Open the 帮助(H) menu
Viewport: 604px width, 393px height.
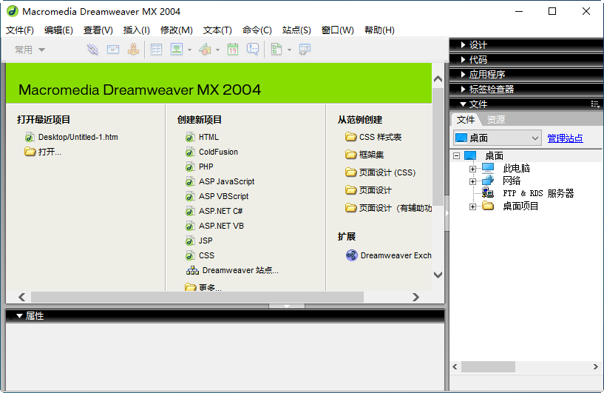pos(379,30)
